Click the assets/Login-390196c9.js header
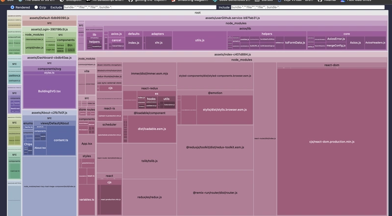The height and width of the screenshot is (216, 392). (49, 29)
